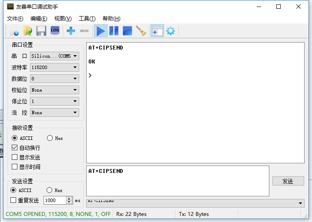The height and width of the screenshot is (222, 312).
Task: Click the COM5 OPENED status text
Action: [x=58, y=214]
